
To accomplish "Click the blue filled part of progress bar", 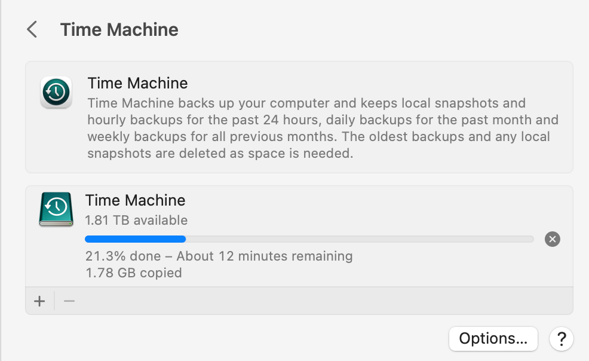I will point(135,240).
